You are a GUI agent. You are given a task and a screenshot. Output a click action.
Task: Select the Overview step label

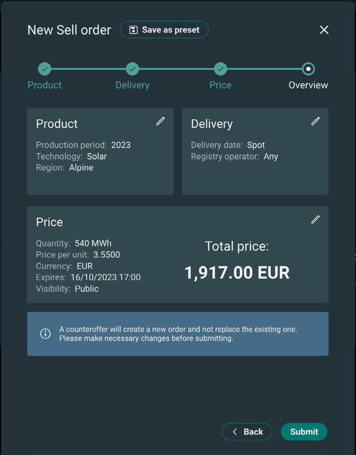[x=308, y=85]
